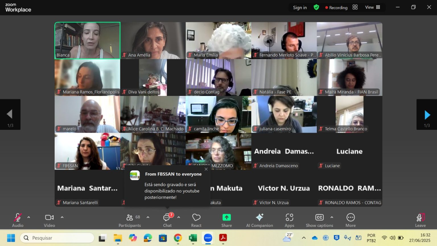The height and width of the screenshot is (246, 437).
Task: Expand video options arrow next to Video
Action: click(62, 217)
